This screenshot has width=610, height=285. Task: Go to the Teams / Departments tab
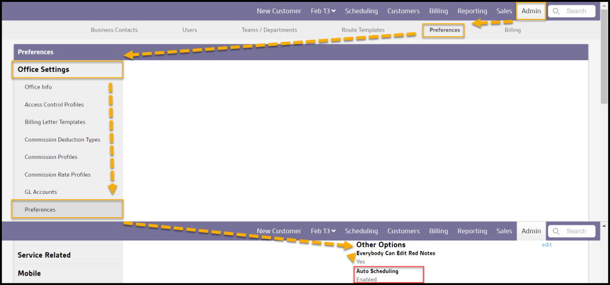tap(269, 30)
